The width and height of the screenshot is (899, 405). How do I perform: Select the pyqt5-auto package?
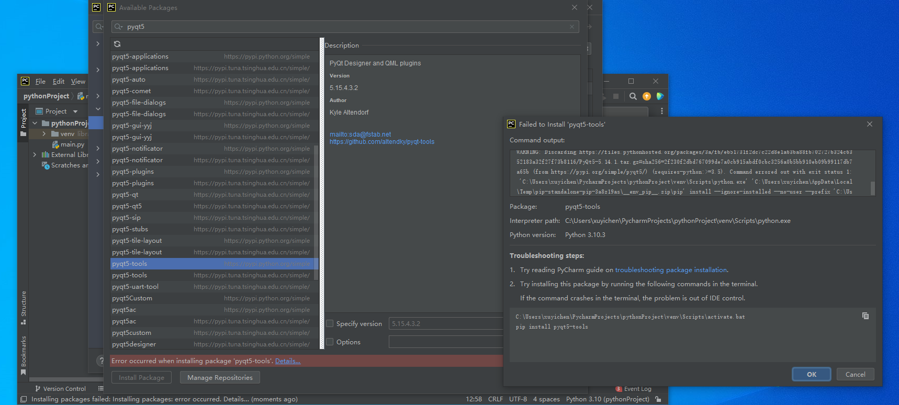(212, 80)
